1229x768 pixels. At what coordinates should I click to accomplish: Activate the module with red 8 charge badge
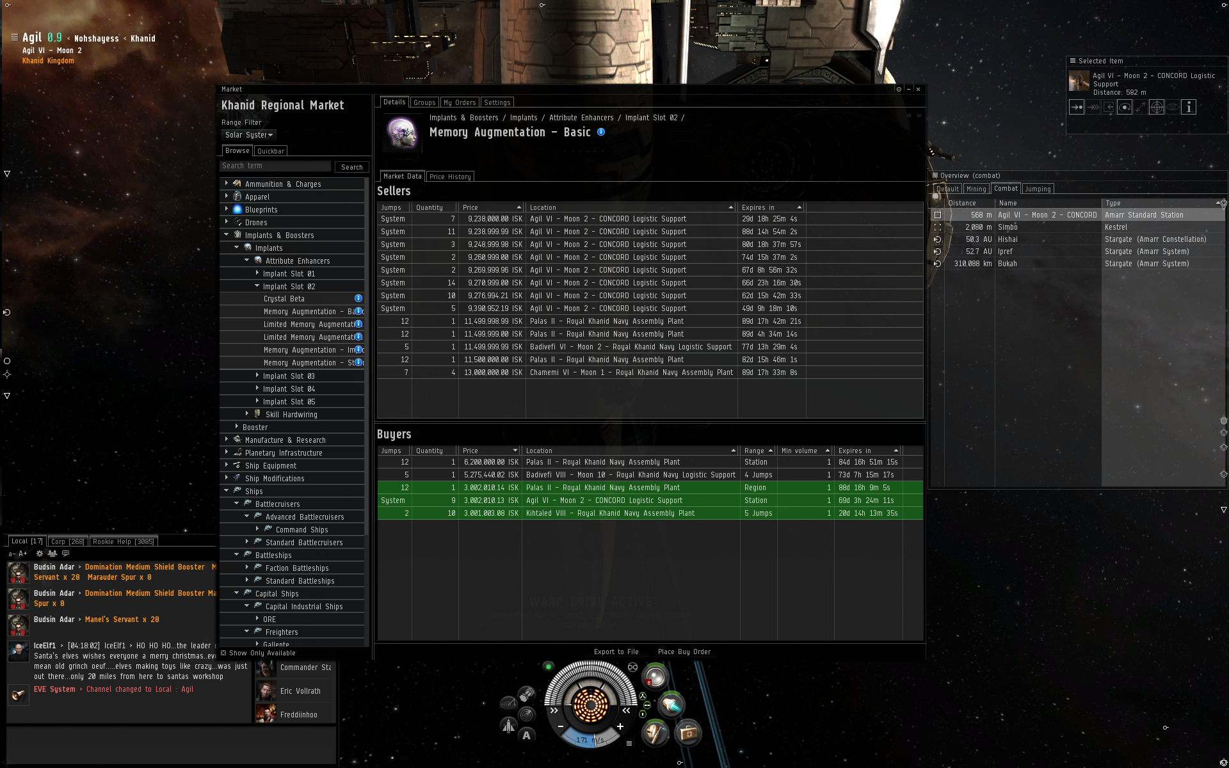click(655, 676)
